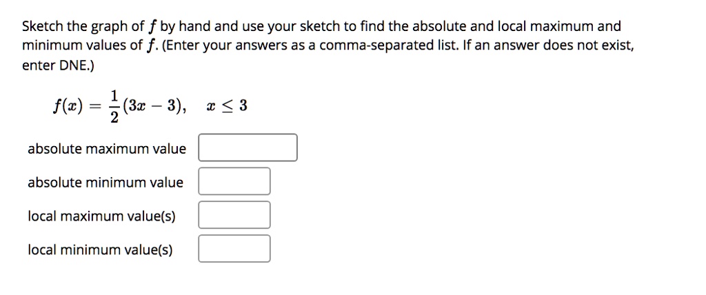This screenshot has height=295, width=706.
Task: Click the local minimum value(s) answer box
Action: point(234,249)
